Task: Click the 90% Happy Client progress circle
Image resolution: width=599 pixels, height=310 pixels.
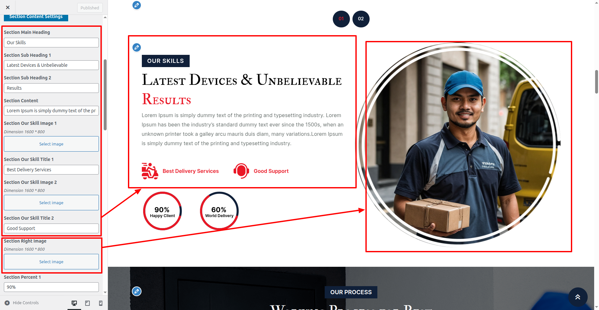Action: tap(163, 211)
